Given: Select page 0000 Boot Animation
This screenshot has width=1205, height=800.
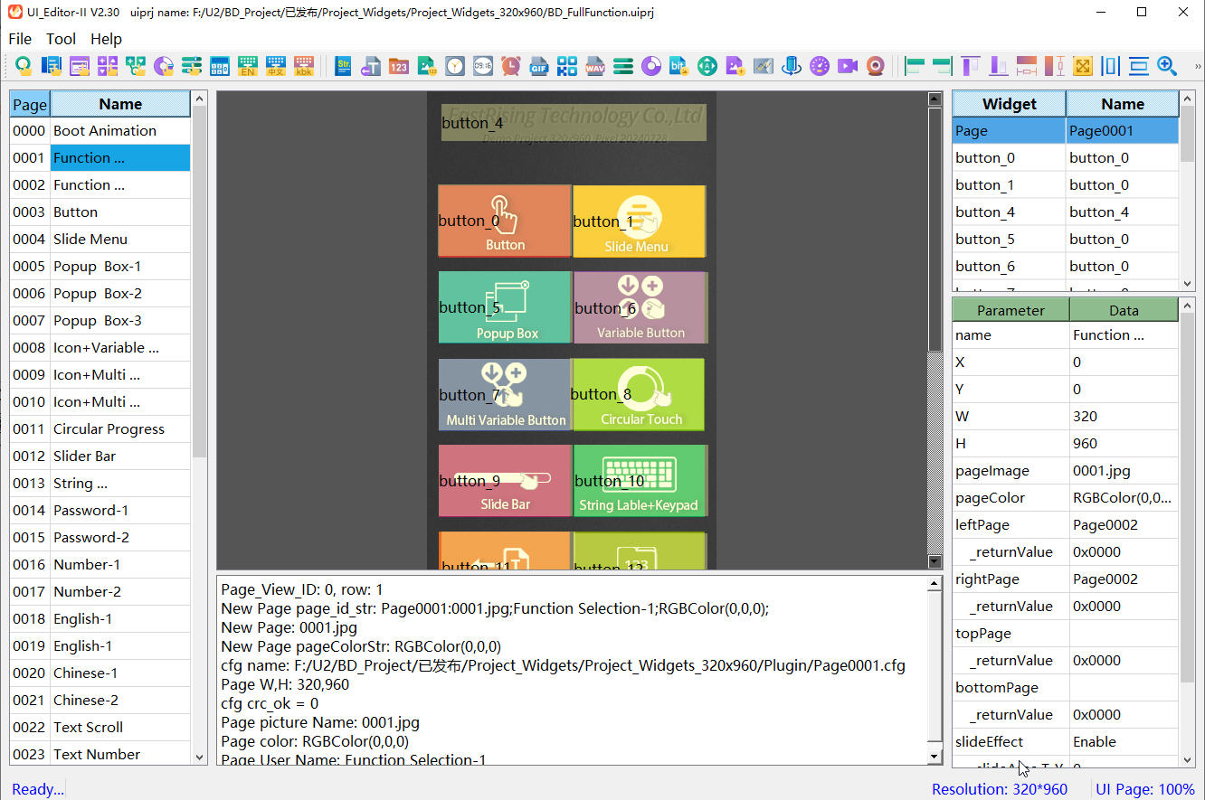Looking at the screenshot, I should coord(100,130).
